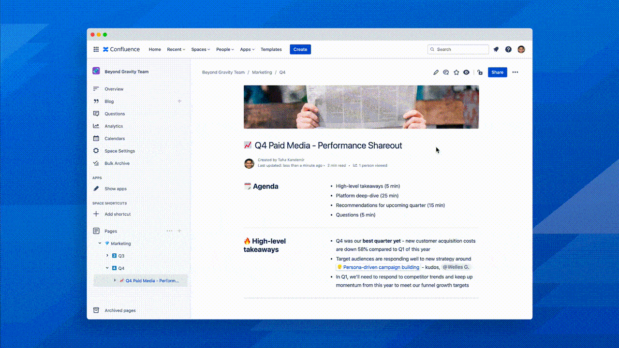Click the 1 person viewed link
Viewport: 619px width, 348px height.
370,165
